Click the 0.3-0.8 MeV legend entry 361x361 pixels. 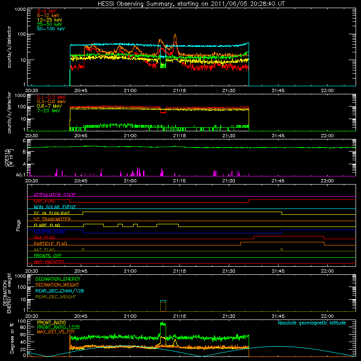(51, 102)
